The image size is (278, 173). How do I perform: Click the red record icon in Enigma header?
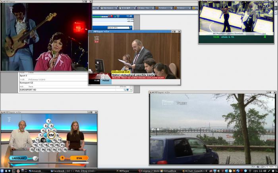coord(112,16)
